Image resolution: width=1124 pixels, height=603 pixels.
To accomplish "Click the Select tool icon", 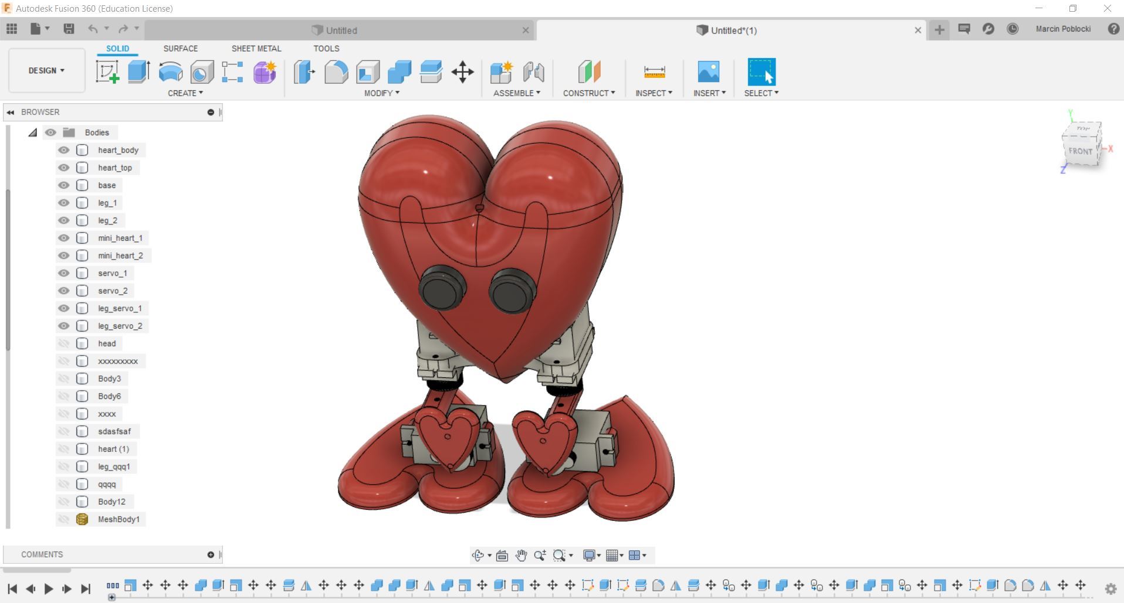I will coord(761,71).
